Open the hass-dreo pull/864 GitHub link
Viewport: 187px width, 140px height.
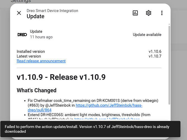tap(85, 108)
